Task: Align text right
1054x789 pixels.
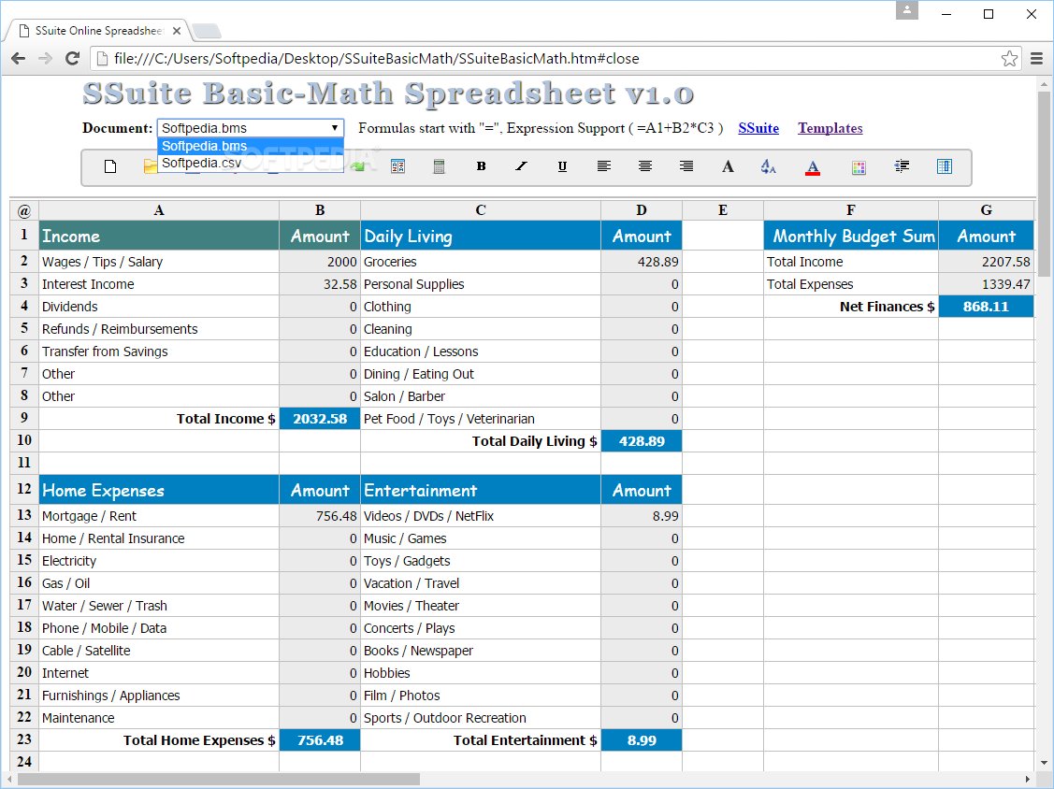Action: [686, 166]
